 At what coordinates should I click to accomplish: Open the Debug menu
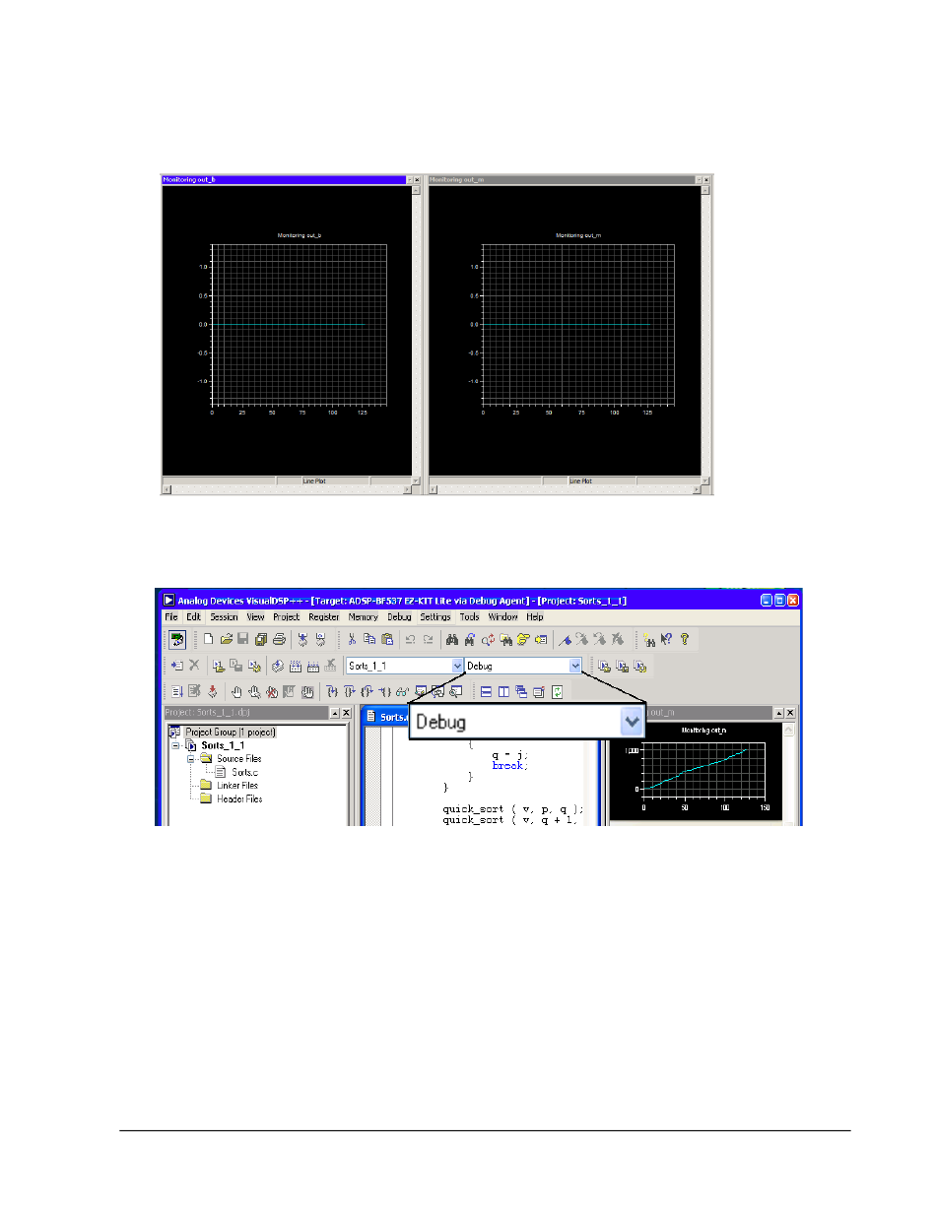pos(399,616)
